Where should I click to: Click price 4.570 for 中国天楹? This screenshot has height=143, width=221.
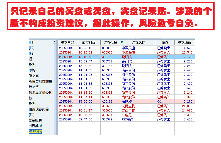(x=188, y=48)
